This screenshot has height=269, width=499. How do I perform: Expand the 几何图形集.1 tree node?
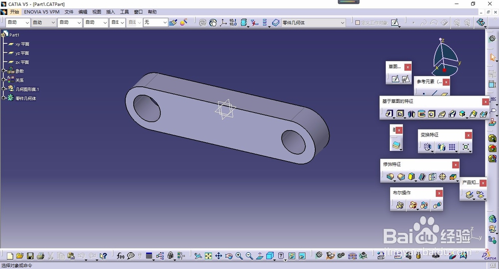pyautogui.click(x=3, y=89)
